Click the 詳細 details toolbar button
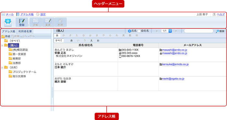Viewport: 227px width, 120px height. pyautogui.click(x=36, y=22)
